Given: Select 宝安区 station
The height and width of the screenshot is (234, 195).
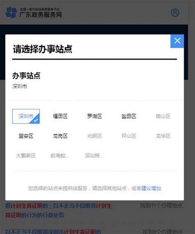Looking at the screenshot, I should click(26, 136).
